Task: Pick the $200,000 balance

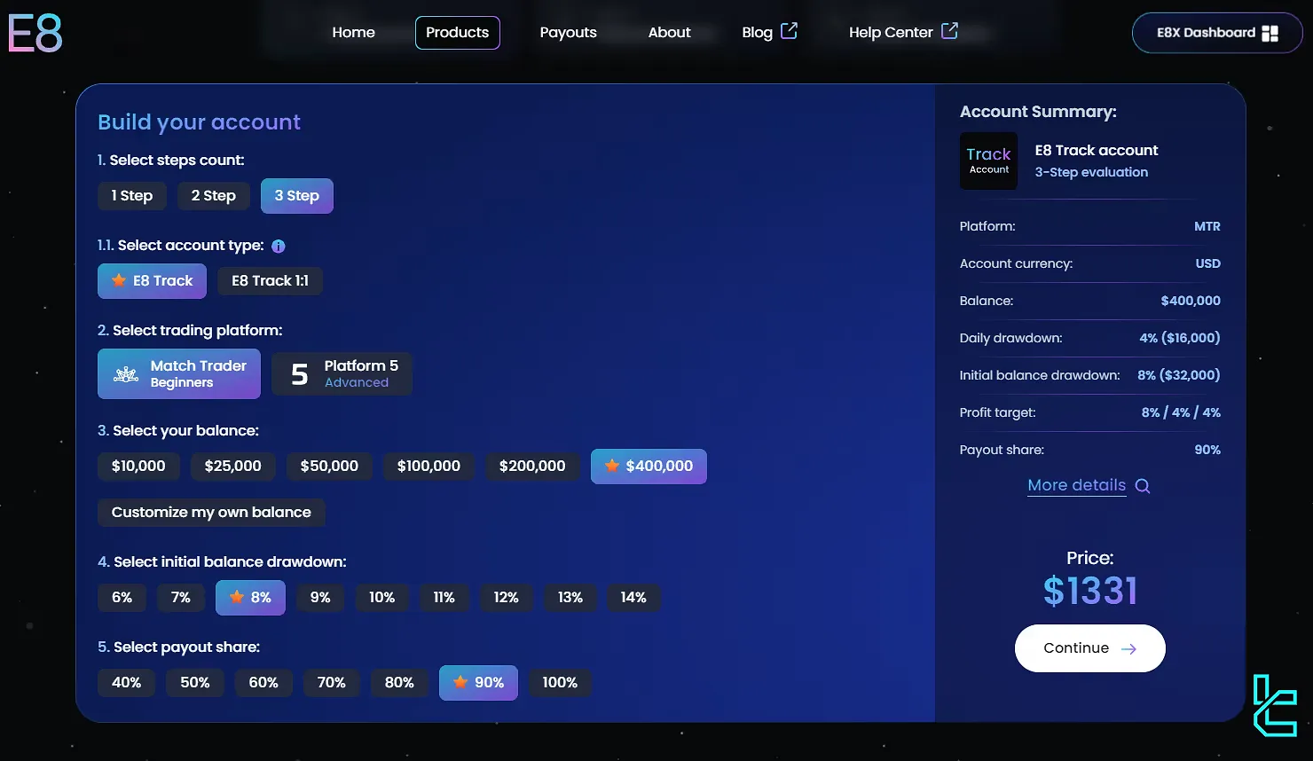Action: click(x=532, y=467)
